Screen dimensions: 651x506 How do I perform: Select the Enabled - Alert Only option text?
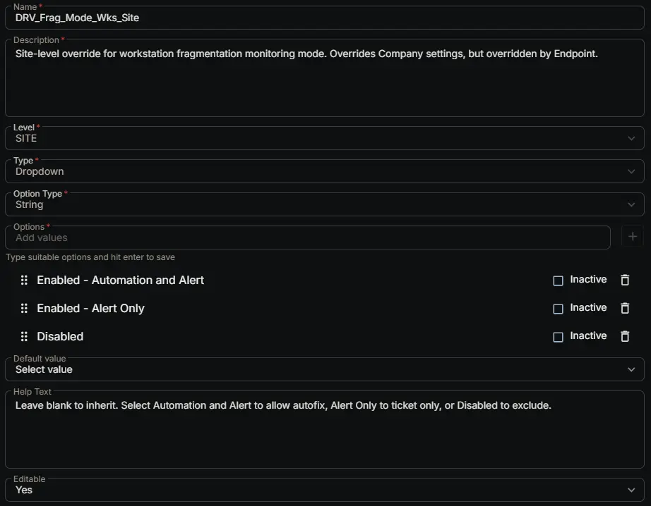(90, 309)
